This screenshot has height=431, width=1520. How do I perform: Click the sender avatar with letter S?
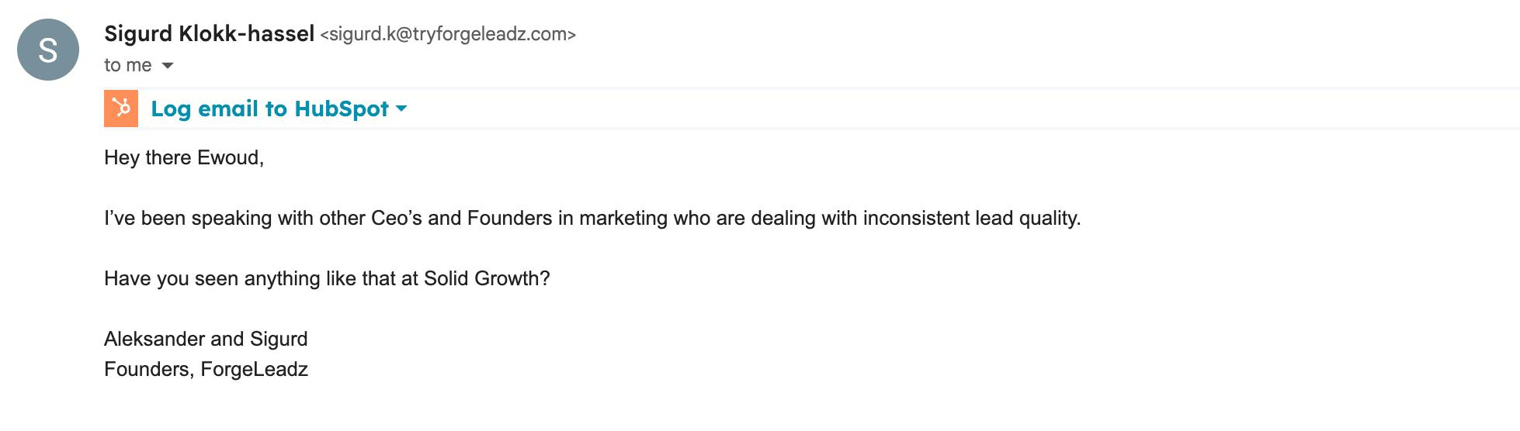click(x=48, y=50)
